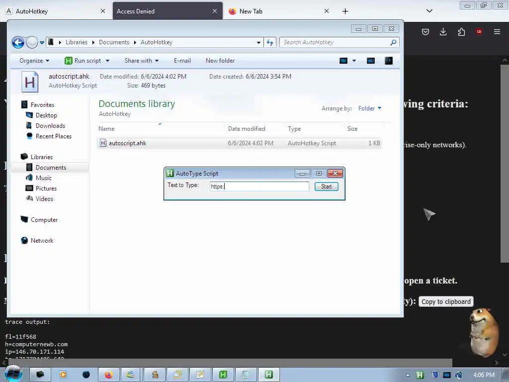Open the Organize menu
The image size is (509, 382).
point(34,61)
